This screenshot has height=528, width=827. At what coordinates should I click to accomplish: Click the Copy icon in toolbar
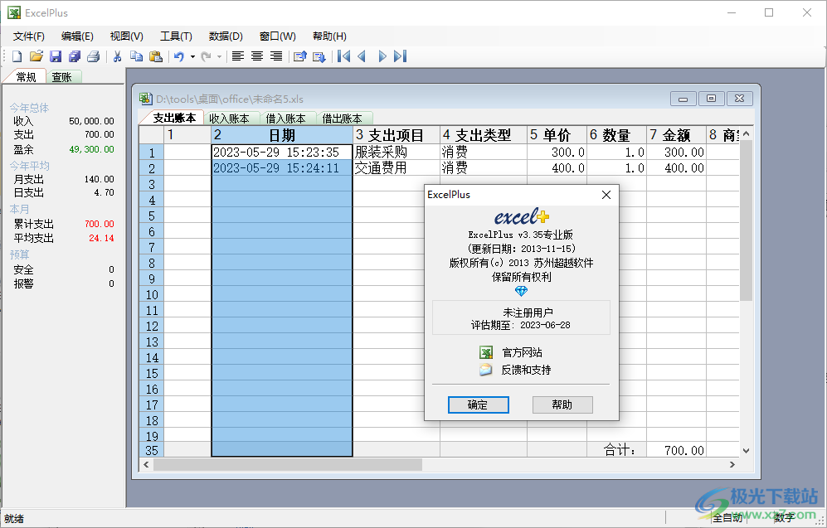[136, 56]
